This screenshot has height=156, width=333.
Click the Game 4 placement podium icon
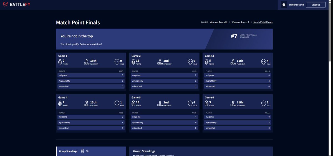[87, 103]
